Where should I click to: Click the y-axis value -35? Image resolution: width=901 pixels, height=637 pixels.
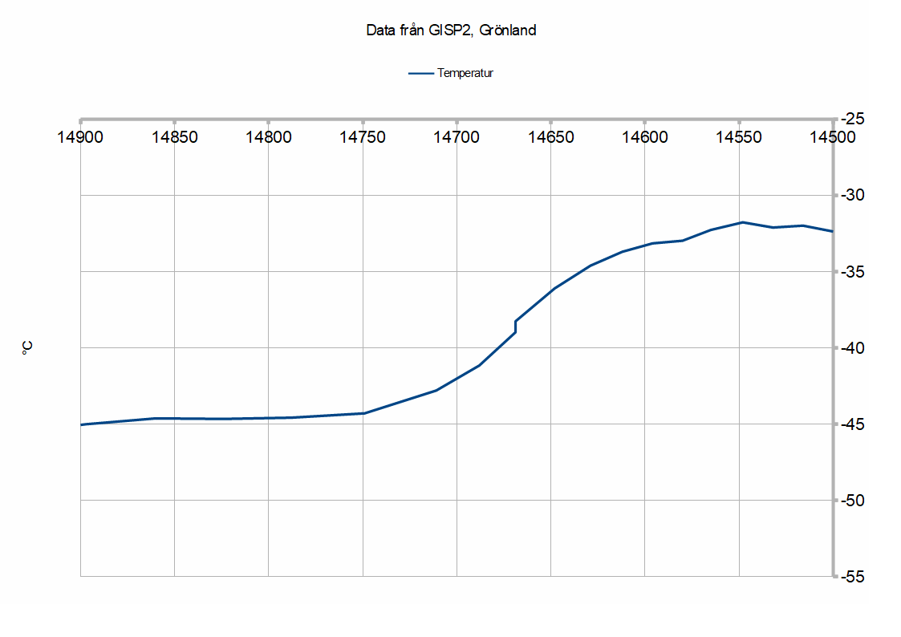(853, 272)
